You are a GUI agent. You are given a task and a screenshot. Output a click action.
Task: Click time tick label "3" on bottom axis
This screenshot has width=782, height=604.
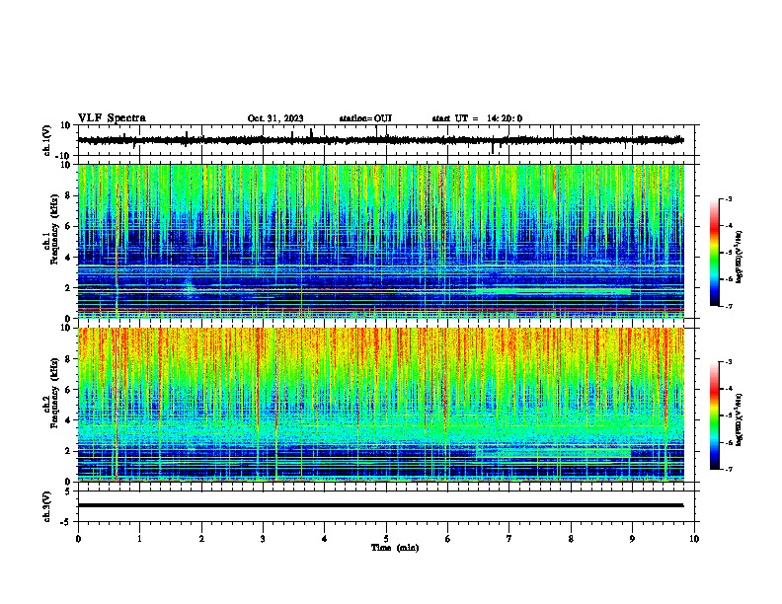pyautogui.click(x=263, y=539)
